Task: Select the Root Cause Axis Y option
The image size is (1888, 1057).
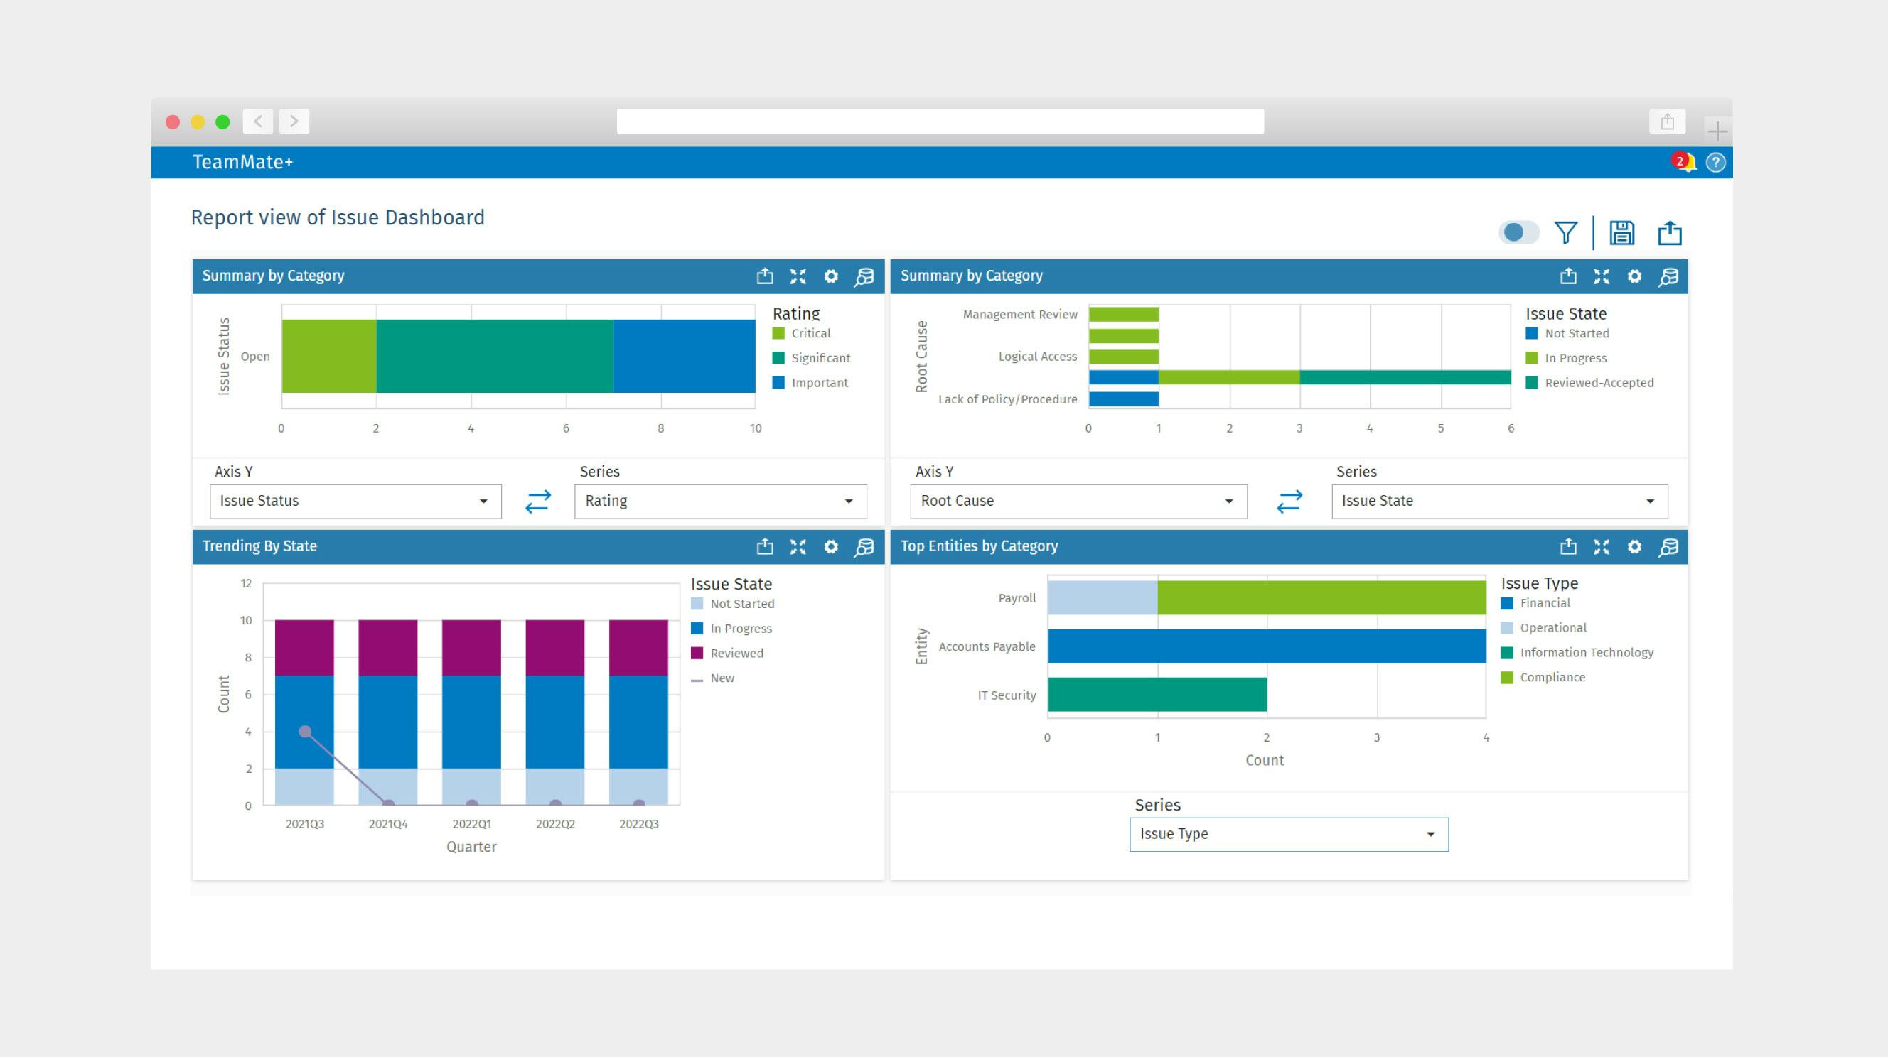Action: 1073,502
